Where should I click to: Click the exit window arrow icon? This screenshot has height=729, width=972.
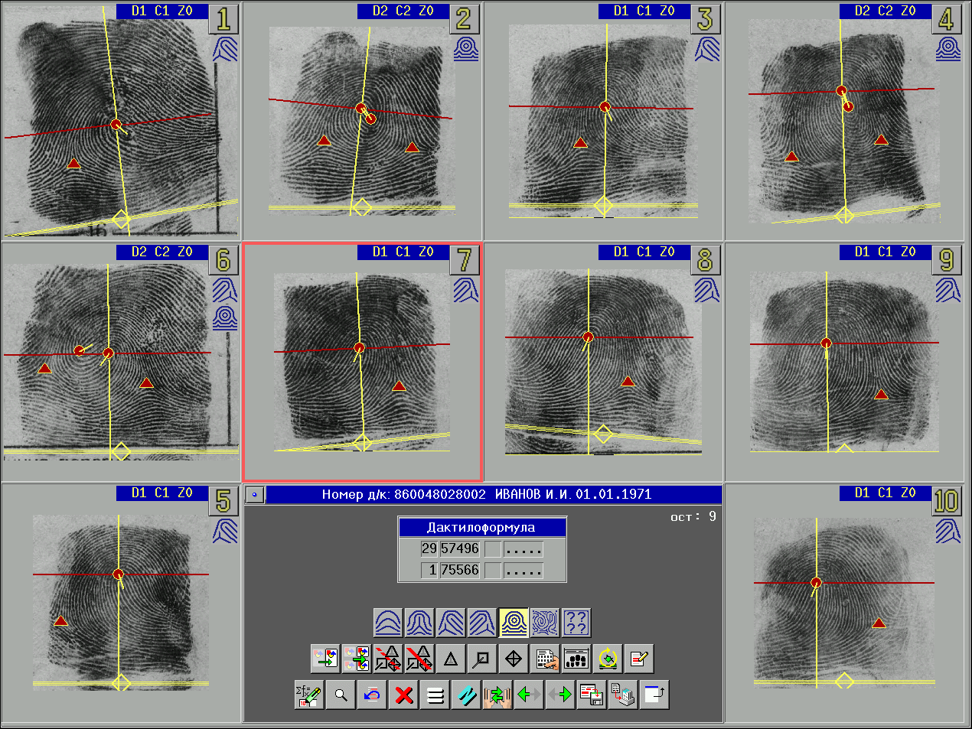coord(654,695)
